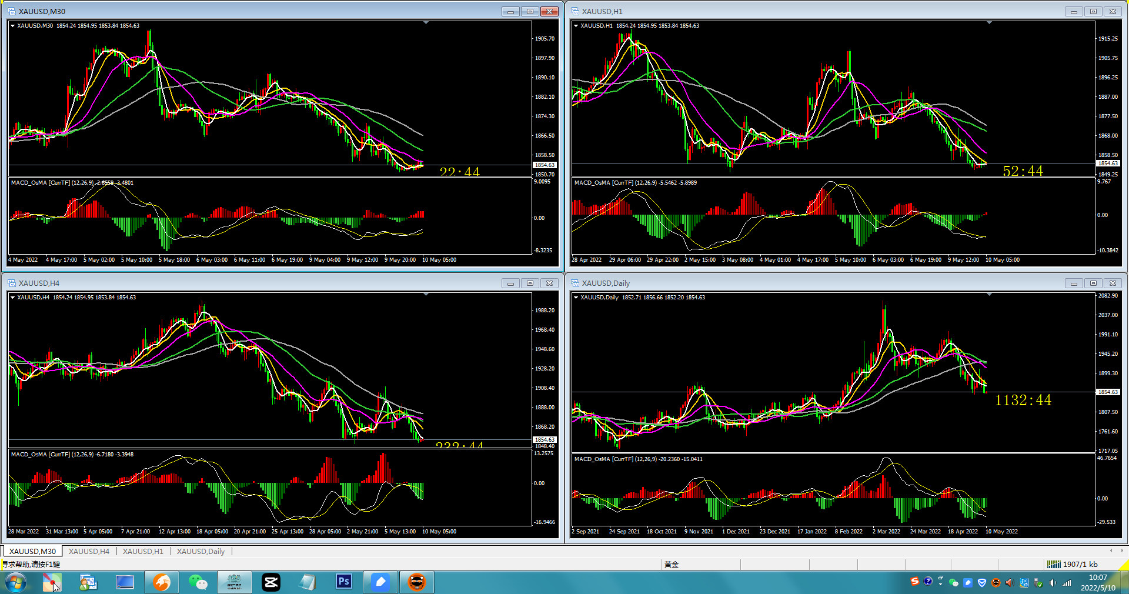Open the XAUUSD,M30 window system menu icon
This screenshot has height=594, width=1129.
pos(12,11)
